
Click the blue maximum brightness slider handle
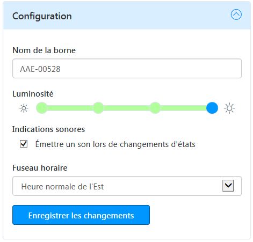click(212, 108)
